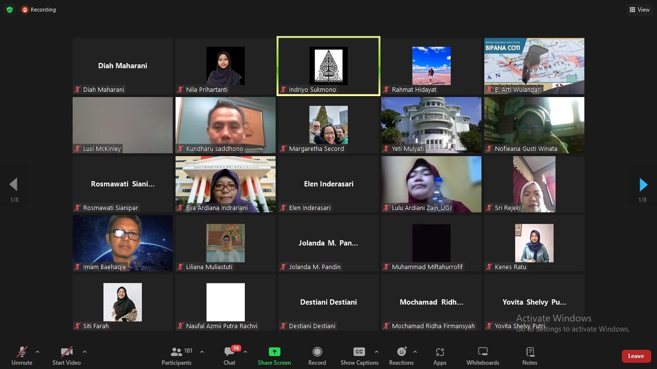This screenshot has height=369, width=657.
Task: Click the encryption shield icon
Action: 10,10
